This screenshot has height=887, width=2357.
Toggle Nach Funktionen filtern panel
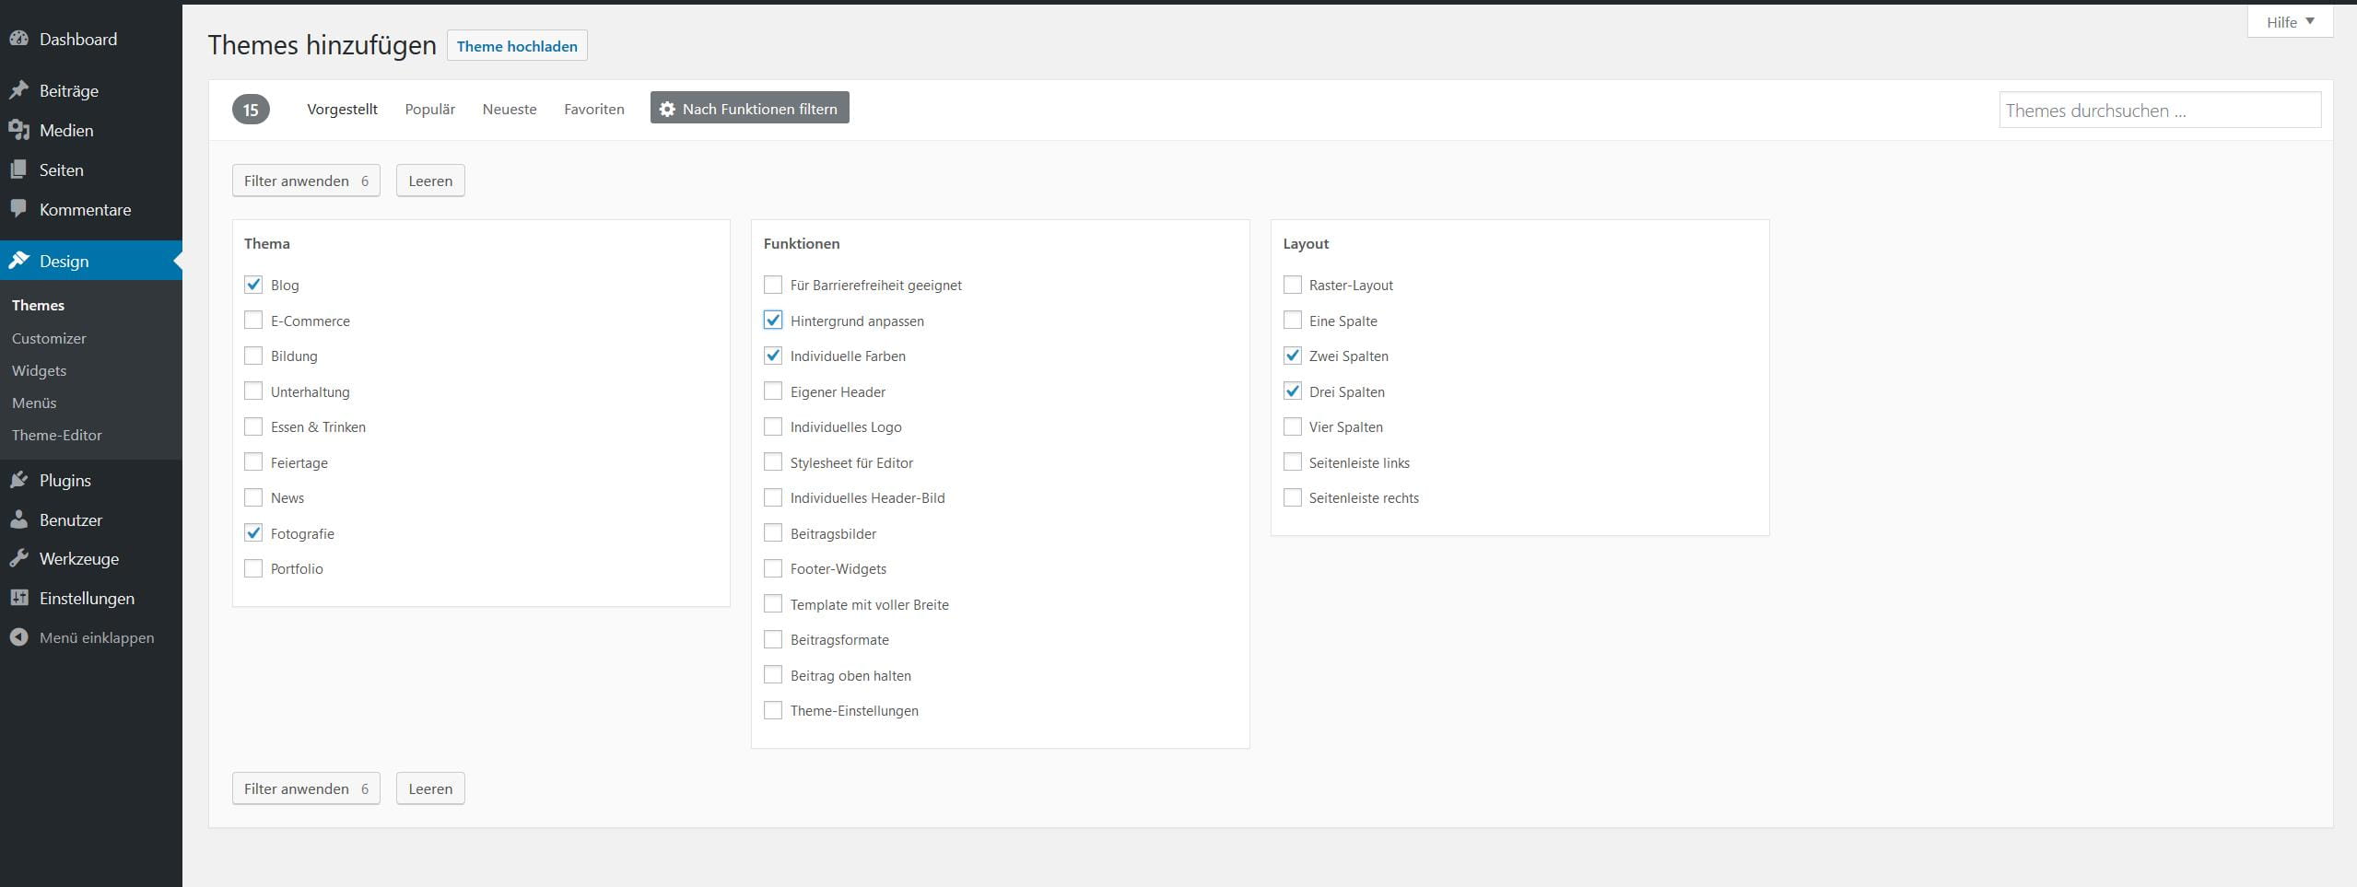(x=749, y=109)
